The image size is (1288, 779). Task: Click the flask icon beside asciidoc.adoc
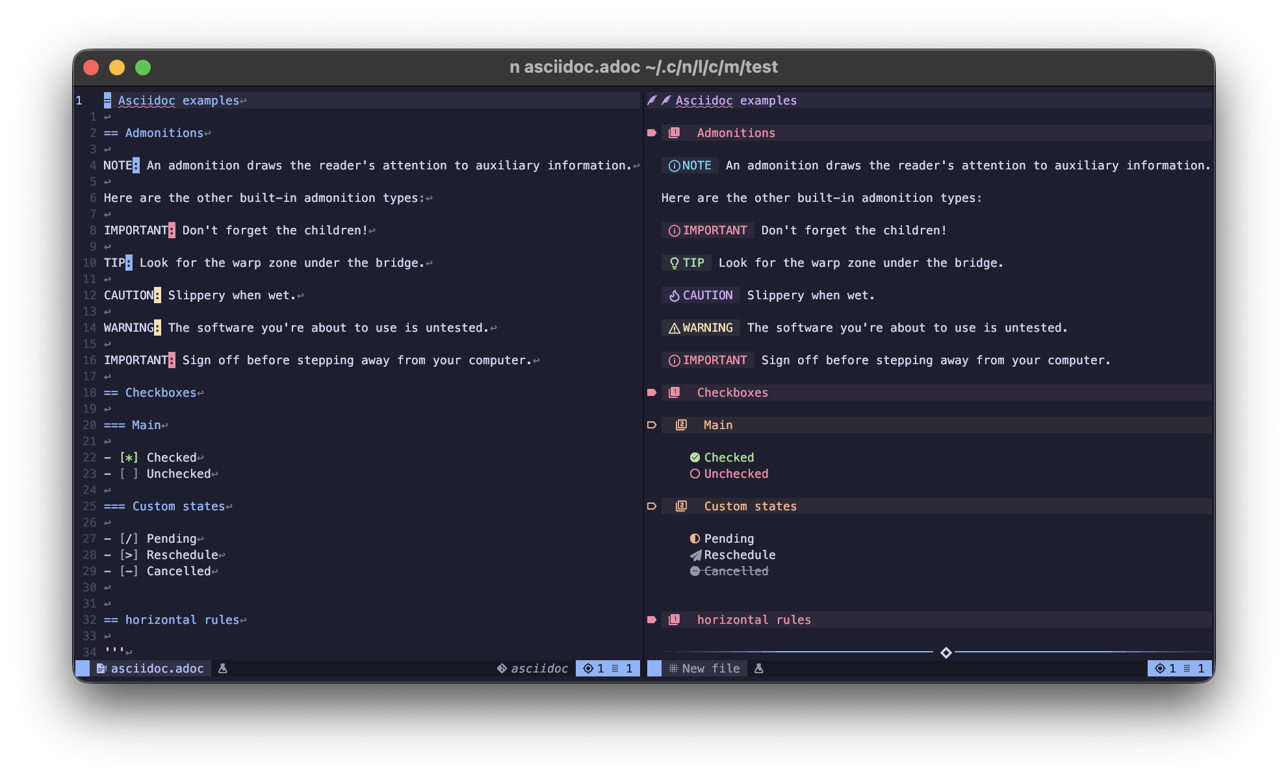(x=222, y=668)
